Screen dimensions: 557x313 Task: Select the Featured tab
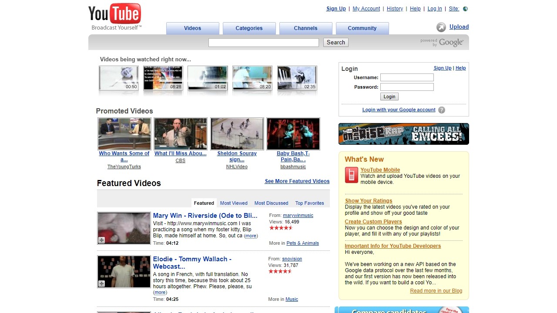pos(204,203)
